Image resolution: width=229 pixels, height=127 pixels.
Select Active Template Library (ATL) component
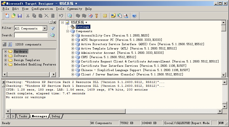pos(129,48)
